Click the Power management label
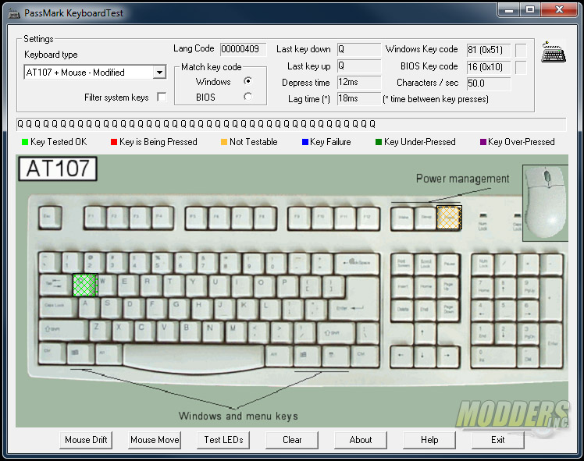This screenshot has width=584, height=461. [462, 179]
